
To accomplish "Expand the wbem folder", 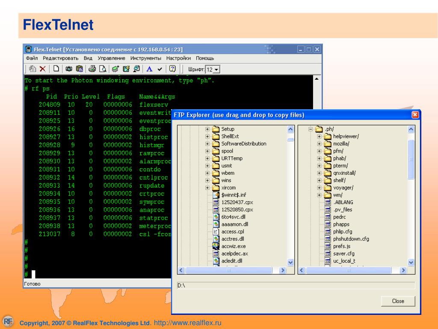I will 207,173.
